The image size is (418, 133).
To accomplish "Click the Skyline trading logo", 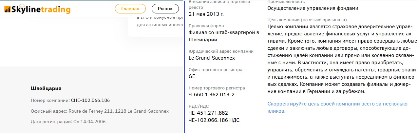I will 37,9.
